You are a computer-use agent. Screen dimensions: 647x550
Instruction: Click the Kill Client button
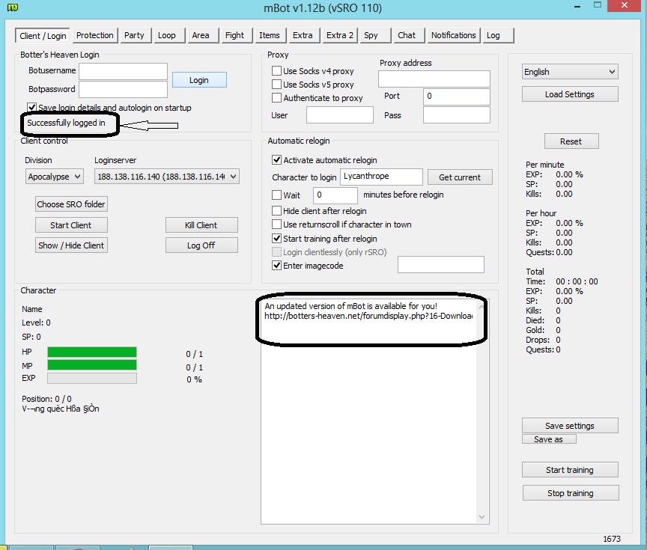(201, 225)
